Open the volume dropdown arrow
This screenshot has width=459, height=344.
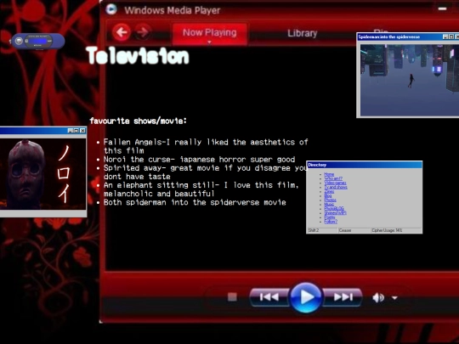point(394,298)
